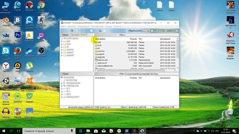Screen dimensions: 239x134
Task: Expand the efi folder in image tree
Action: 62,47
